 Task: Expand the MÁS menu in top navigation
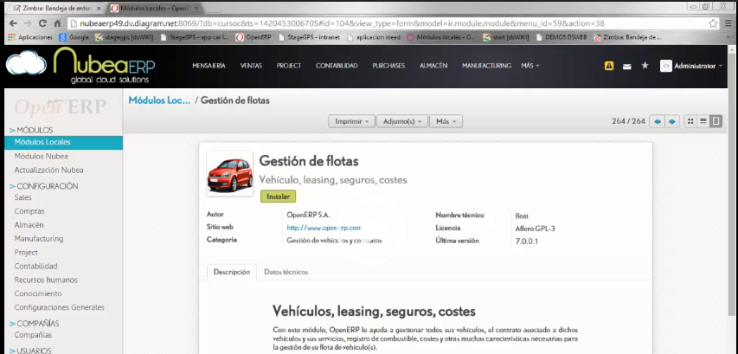tap(530, 66)
